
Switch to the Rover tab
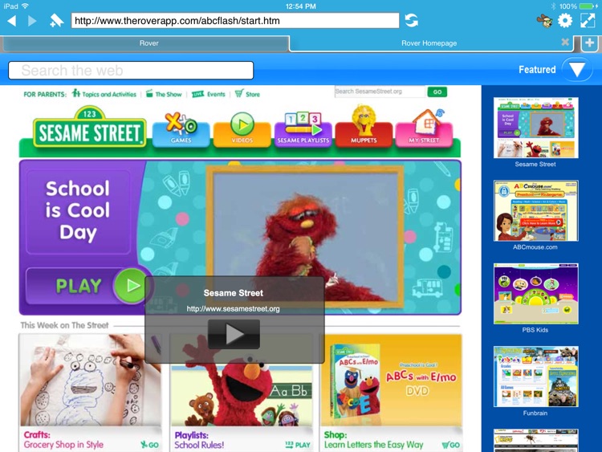click(x=146, y=43)
